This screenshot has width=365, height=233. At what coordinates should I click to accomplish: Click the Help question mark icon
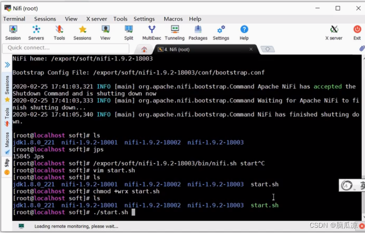(x=244, y=33)
